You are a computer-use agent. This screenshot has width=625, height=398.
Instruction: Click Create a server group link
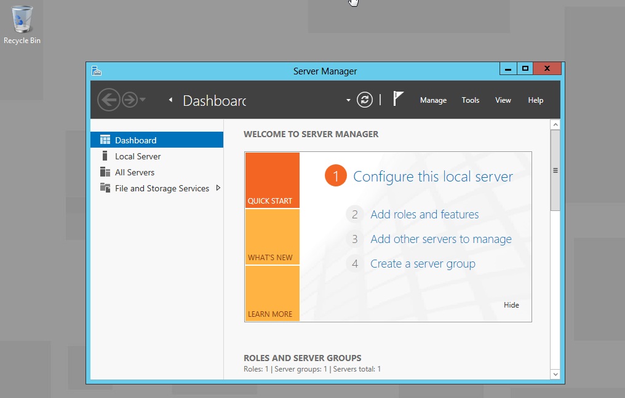click(423, 264)
